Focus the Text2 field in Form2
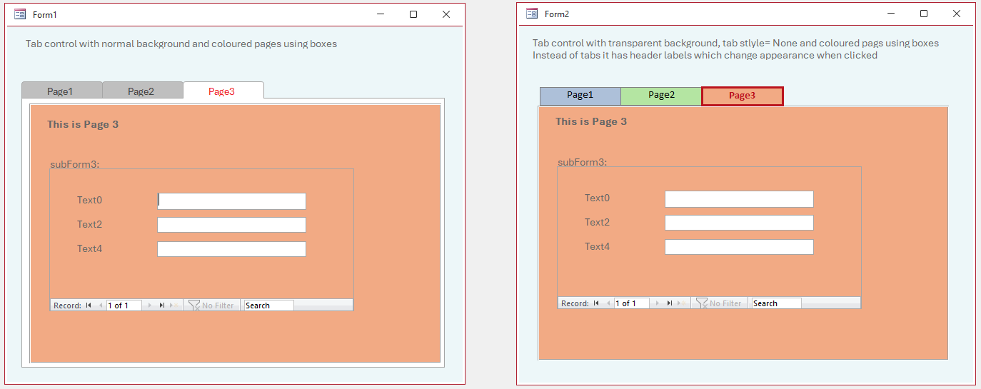Viewport: 981px width, 389px height. click(x=739, y=223)
